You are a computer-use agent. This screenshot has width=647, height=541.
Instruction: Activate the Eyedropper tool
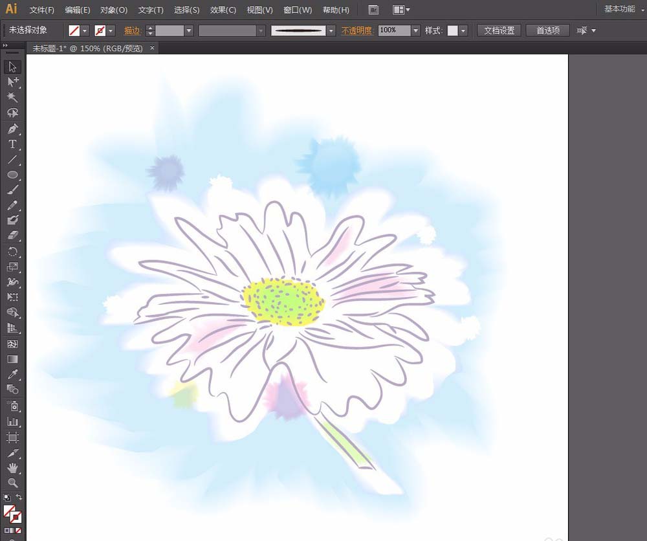coord(12,374)
